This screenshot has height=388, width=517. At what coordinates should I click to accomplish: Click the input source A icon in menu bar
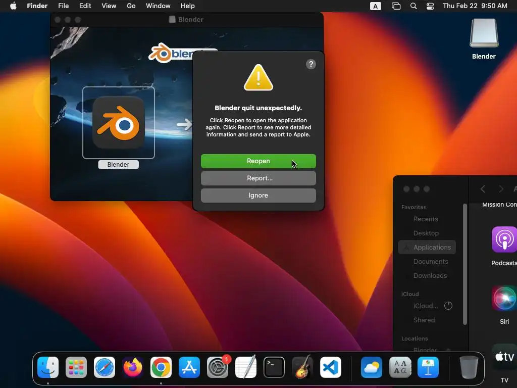375,6
